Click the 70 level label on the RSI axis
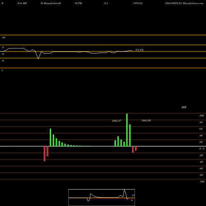 coord(3,47)
